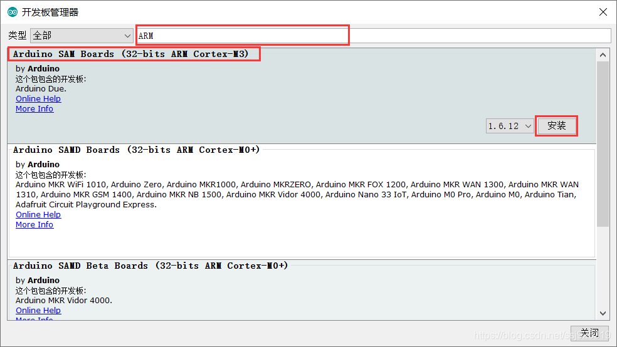Viewport: 617px width, 347px height.
Task: Click the scrollbar up arrow
Action: [x=603, y=55]
